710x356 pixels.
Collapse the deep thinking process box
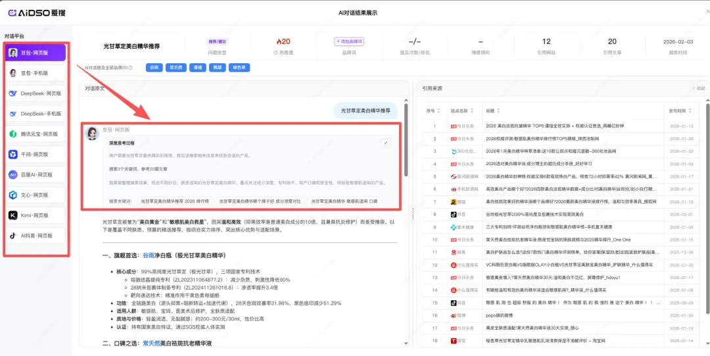point(386,143)
